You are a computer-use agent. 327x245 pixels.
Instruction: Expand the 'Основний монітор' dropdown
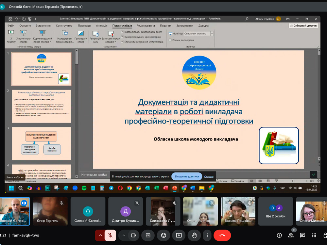click(212, 34)
